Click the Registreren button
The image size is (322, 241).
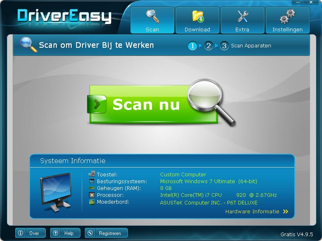tap(106, 233)
